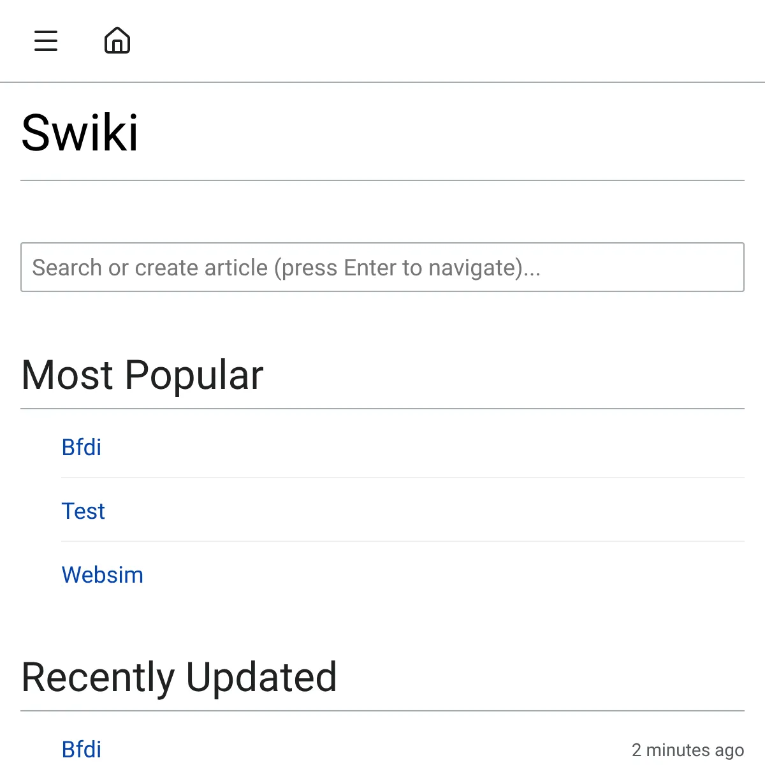
Task: Click the divider between Bfdi and Test
Action: (x=403, y=477)
